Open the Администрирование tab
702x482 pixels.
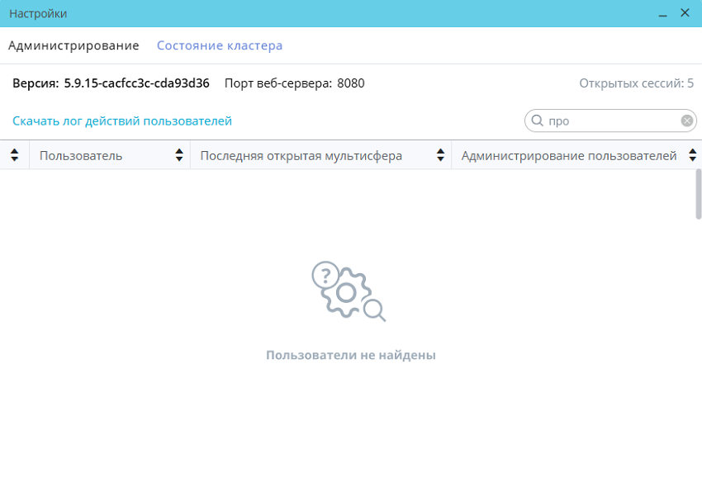tap(74, 45)
